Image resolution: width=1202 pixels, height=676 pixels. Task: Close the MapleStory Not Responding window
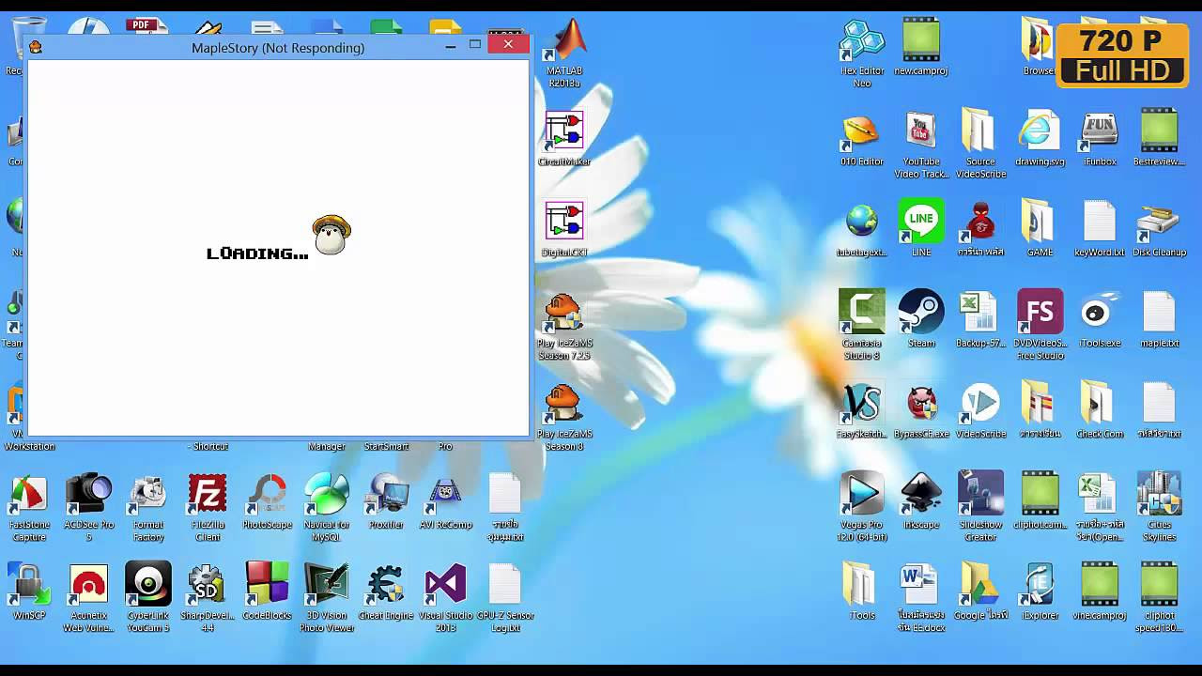tap(508, 44)
